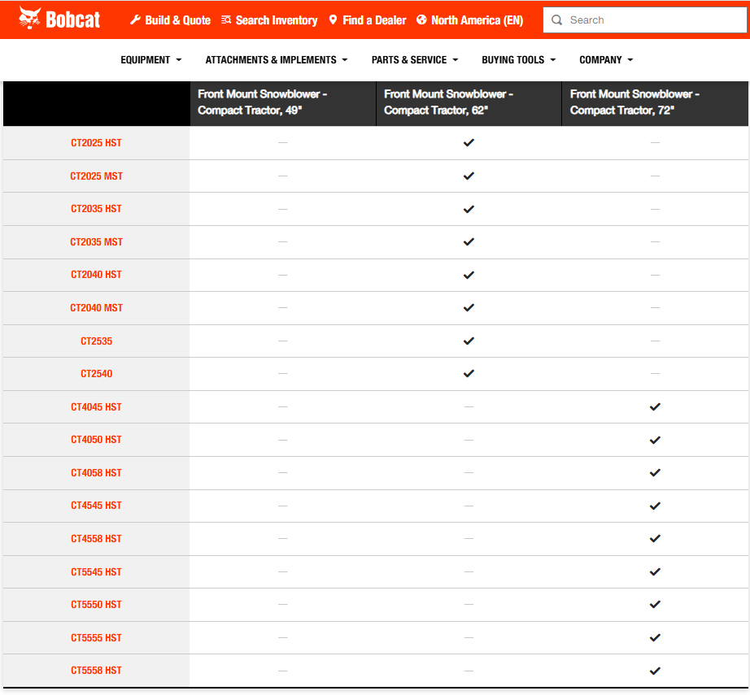This screenshot has height=695, width=750.
Task: Click the Find a Dealer pin icon
Action: (333, 20)
